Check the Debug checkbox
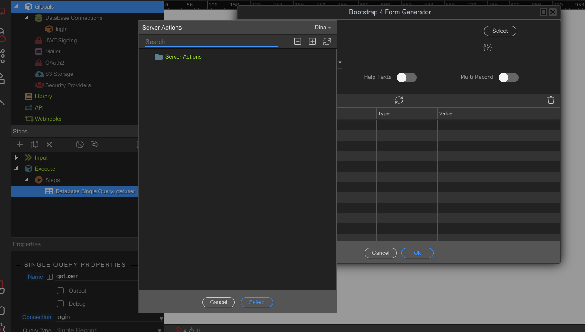Viewport: 585px width, 332px height. [61, 304]
